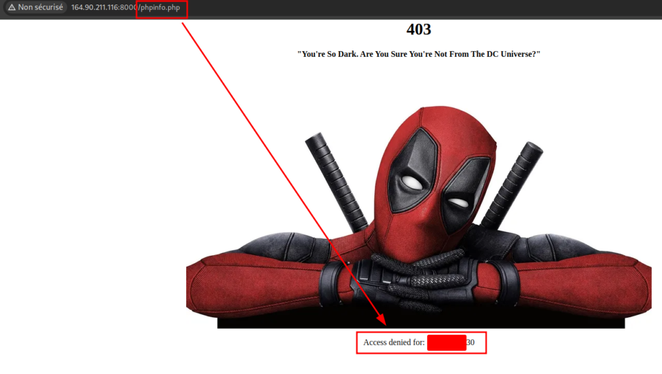The image size is (662, 374).
Task: Click the 403 heading text
Action: click(418, 29)
